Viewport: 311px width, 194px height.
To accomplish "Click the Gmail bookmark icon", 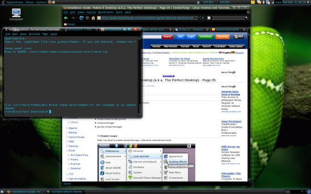I will (66, 24).
